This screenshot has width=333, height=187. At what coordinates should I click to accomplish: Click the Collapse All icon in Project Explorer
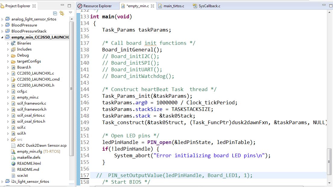click(55, 13)
